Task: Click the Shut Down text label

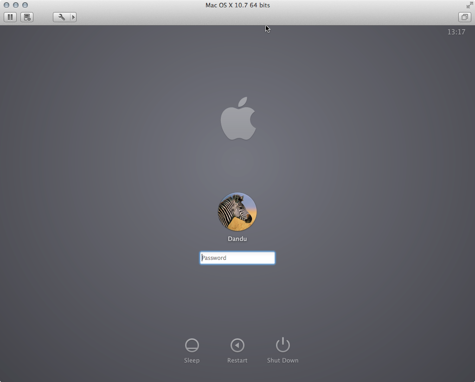Action: pos(282,361)
